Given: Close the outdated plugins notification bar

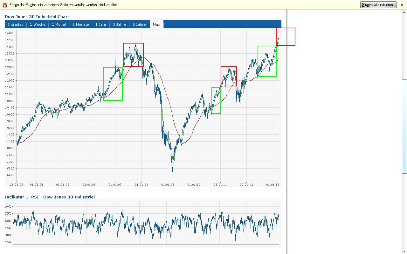Looking at the screenshot, I should [x=402, y=5].
